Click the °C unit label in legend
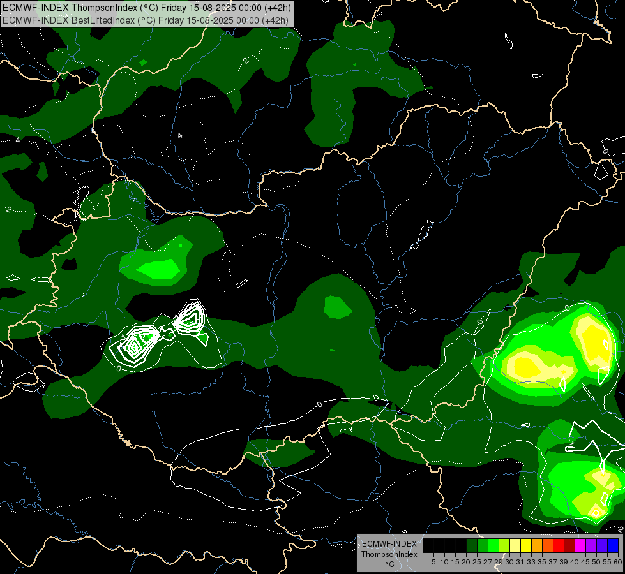625x574 pixels. (390, 564)
